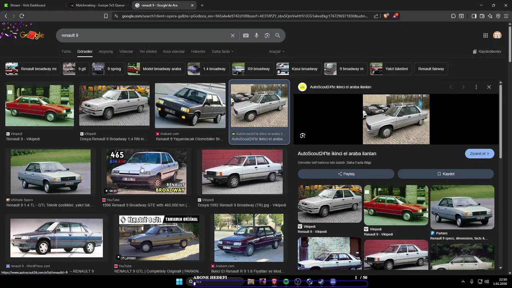Open Steam from the taskbar
Screen dimensions: 512x288
point(321,282)
